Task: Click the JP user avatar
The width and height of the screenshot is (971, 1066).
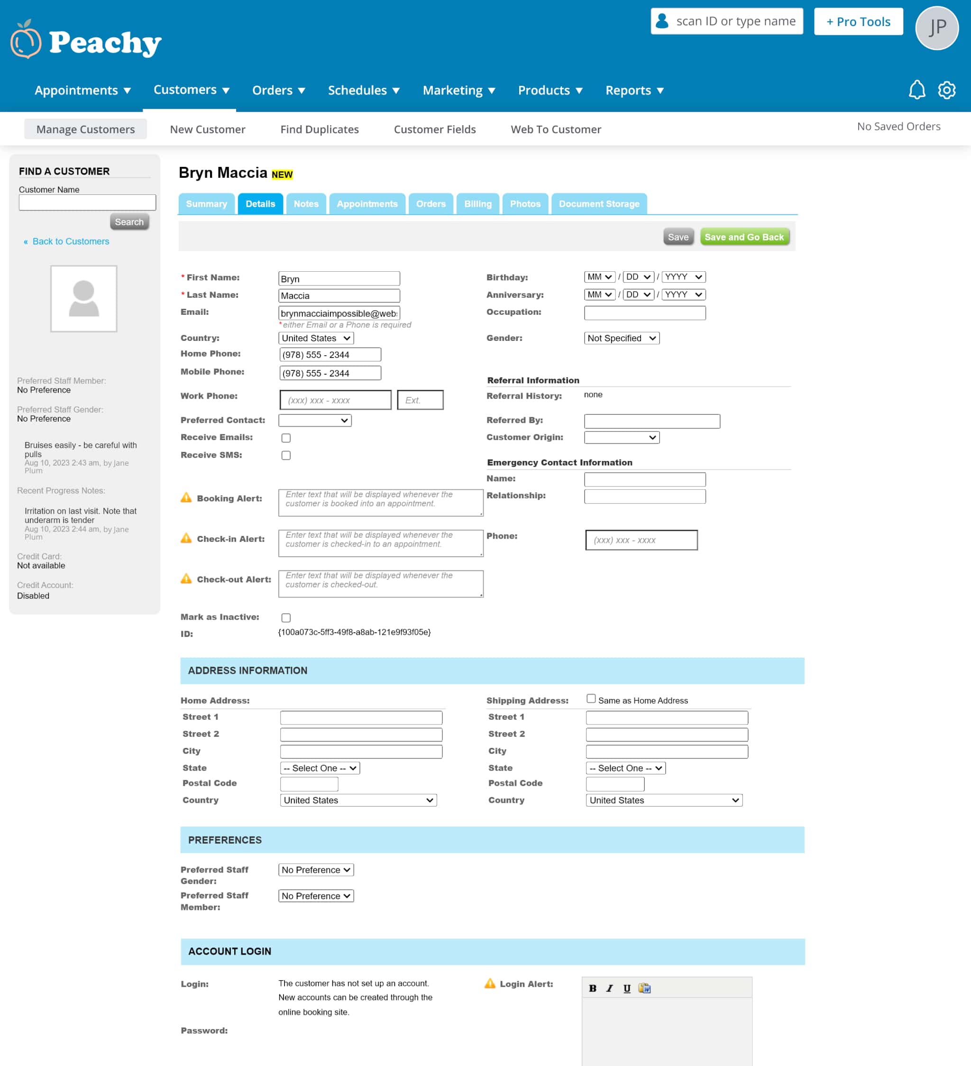Action: point(937,28)
